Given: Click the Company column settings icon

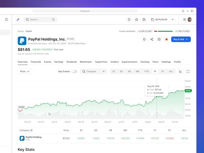Looking at the screenshot, I should coord(31,130).
